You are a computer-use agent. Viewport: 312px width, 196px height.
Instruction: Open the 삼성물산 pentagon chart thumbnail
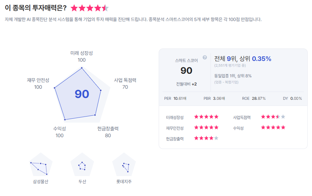coord(41,165)
